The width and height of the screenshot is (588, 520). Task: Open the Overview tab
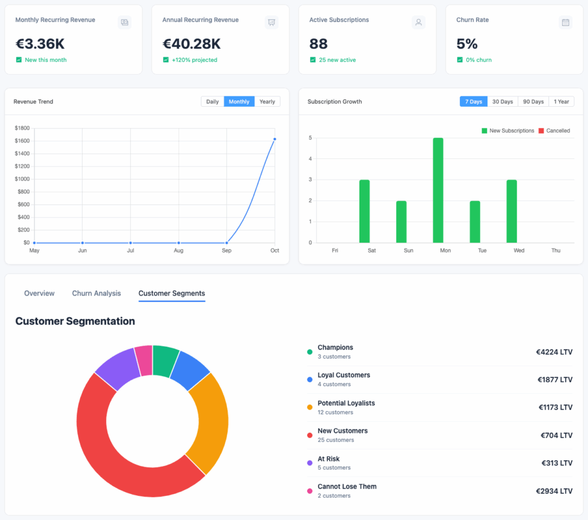(x=39, y=293)
